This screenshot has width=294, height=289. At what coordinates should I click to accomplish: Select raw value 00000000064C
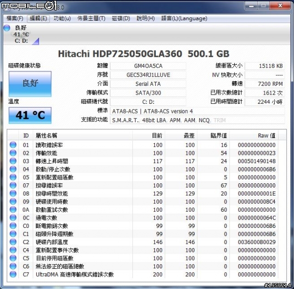coord(257,218)
